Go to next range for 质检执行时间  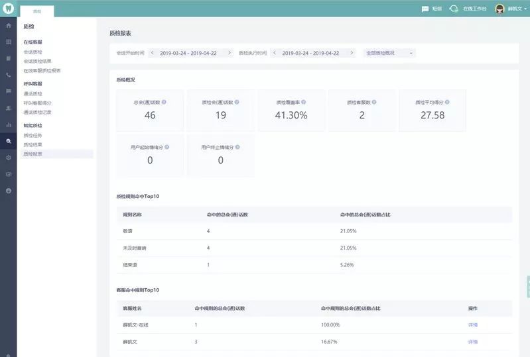click(x=351, y=52)
